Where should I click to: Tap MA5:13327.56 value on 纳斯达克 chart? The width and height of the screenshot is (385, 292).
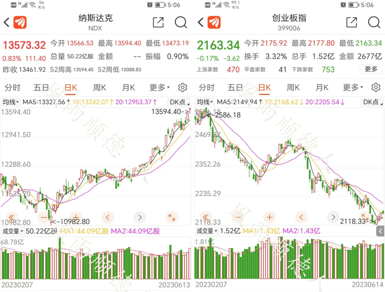coord(44,102)
